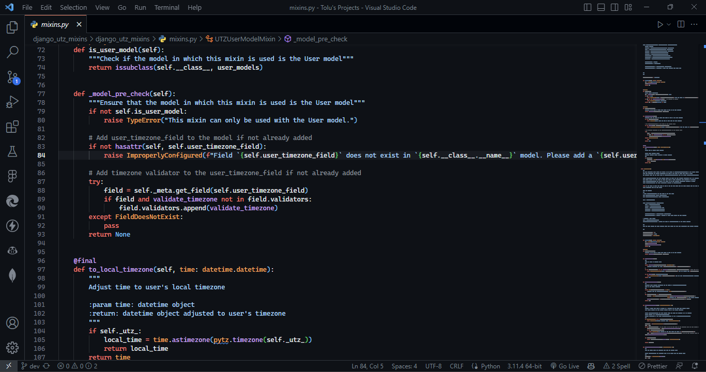
Task: Run the Python file
Action: click(660, 24)
